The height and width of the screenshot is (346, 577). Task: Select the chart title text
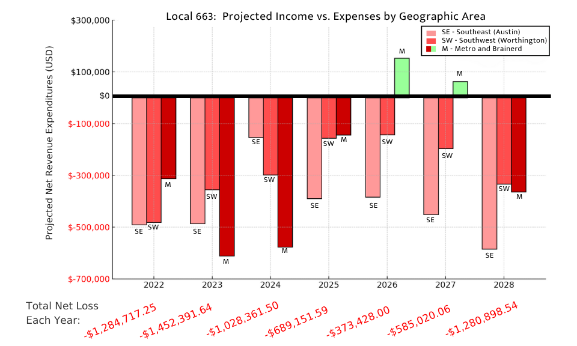click(326, 16)
